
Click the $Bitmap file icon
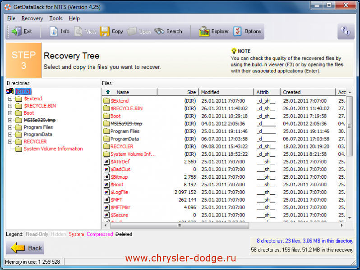point(106,176)
